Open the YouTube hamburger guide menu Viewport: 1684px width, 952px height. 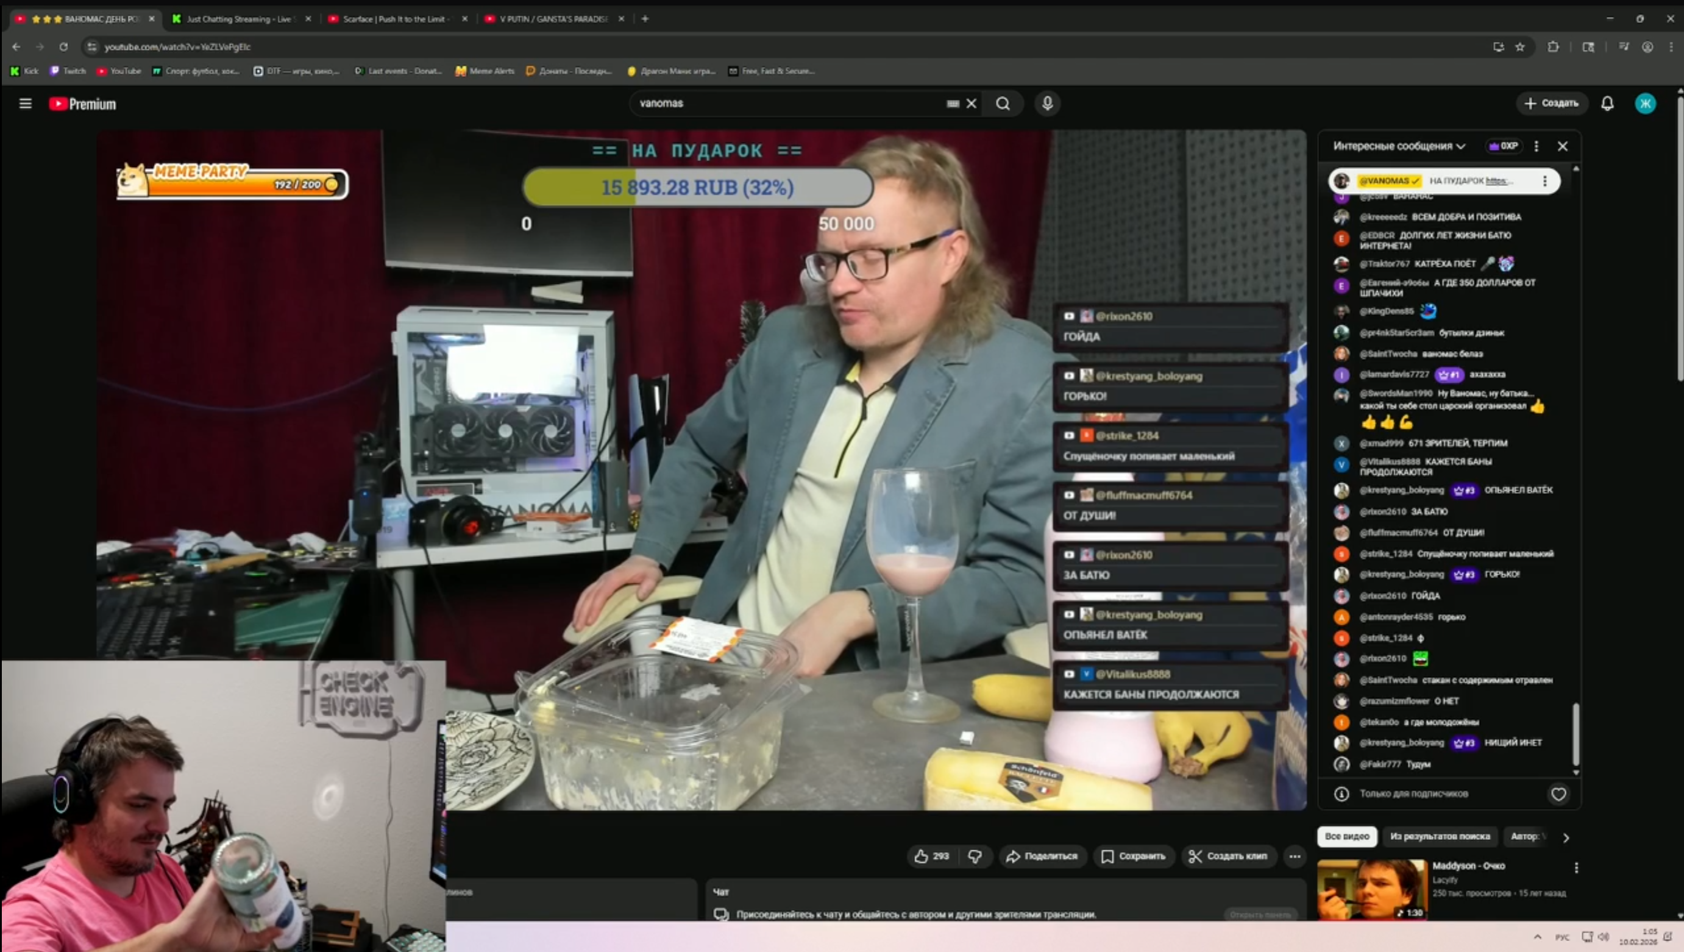(x=26, y=104)
